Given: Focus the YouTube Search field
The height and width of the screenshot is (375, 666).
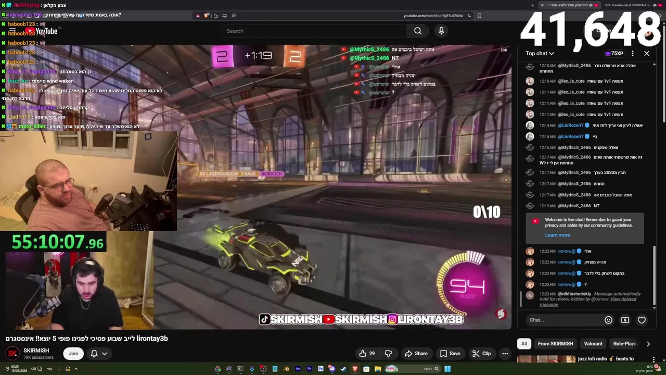Looking at the screenshot, I should click(x=314, y=31).
